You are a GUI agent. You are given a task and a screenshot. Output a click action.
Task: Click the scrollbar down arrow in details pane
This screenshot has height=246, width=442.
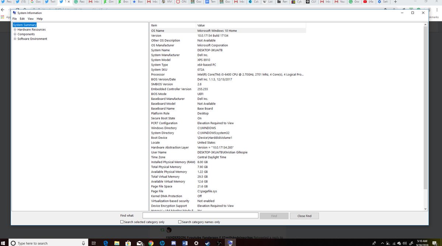(x=425, y=209)
